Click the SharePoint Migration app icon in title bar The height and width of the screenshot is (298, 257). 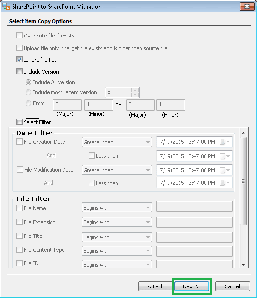pyautogui.click(x=6, y=6)
